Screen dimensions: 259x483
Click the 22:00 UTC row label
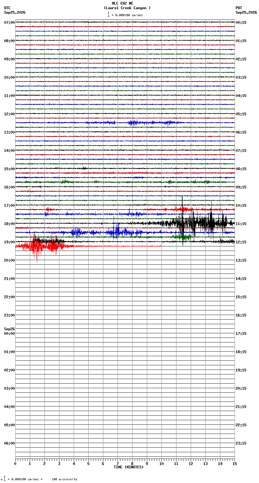9,297
